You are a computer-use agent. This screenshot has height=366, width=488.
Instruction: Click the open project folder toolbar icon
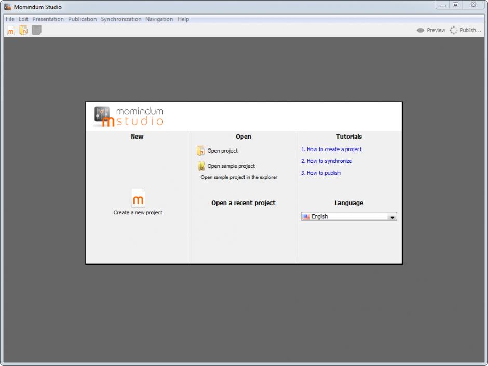click(23, 30)
